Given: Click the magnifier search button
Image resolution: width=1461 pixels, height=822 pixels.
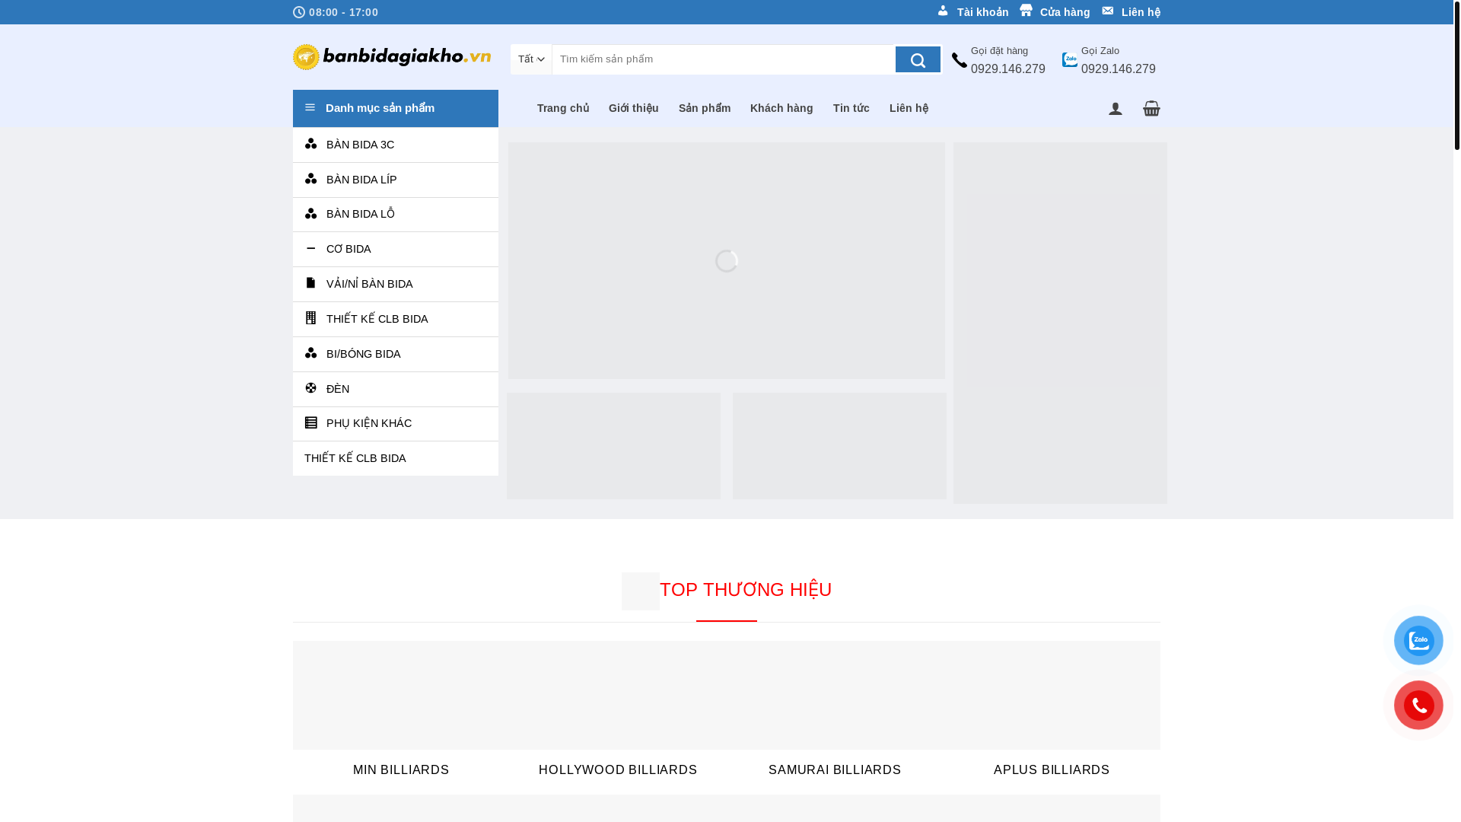Looking at the screenshot, I should [x=918, y=59].
